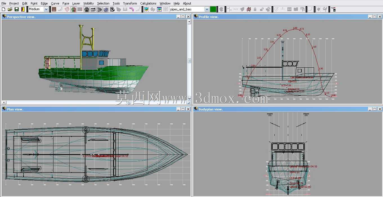Click the greyed point-with-axes icon
The height and width of the screenshot is (197, 383).
[229, 9]
